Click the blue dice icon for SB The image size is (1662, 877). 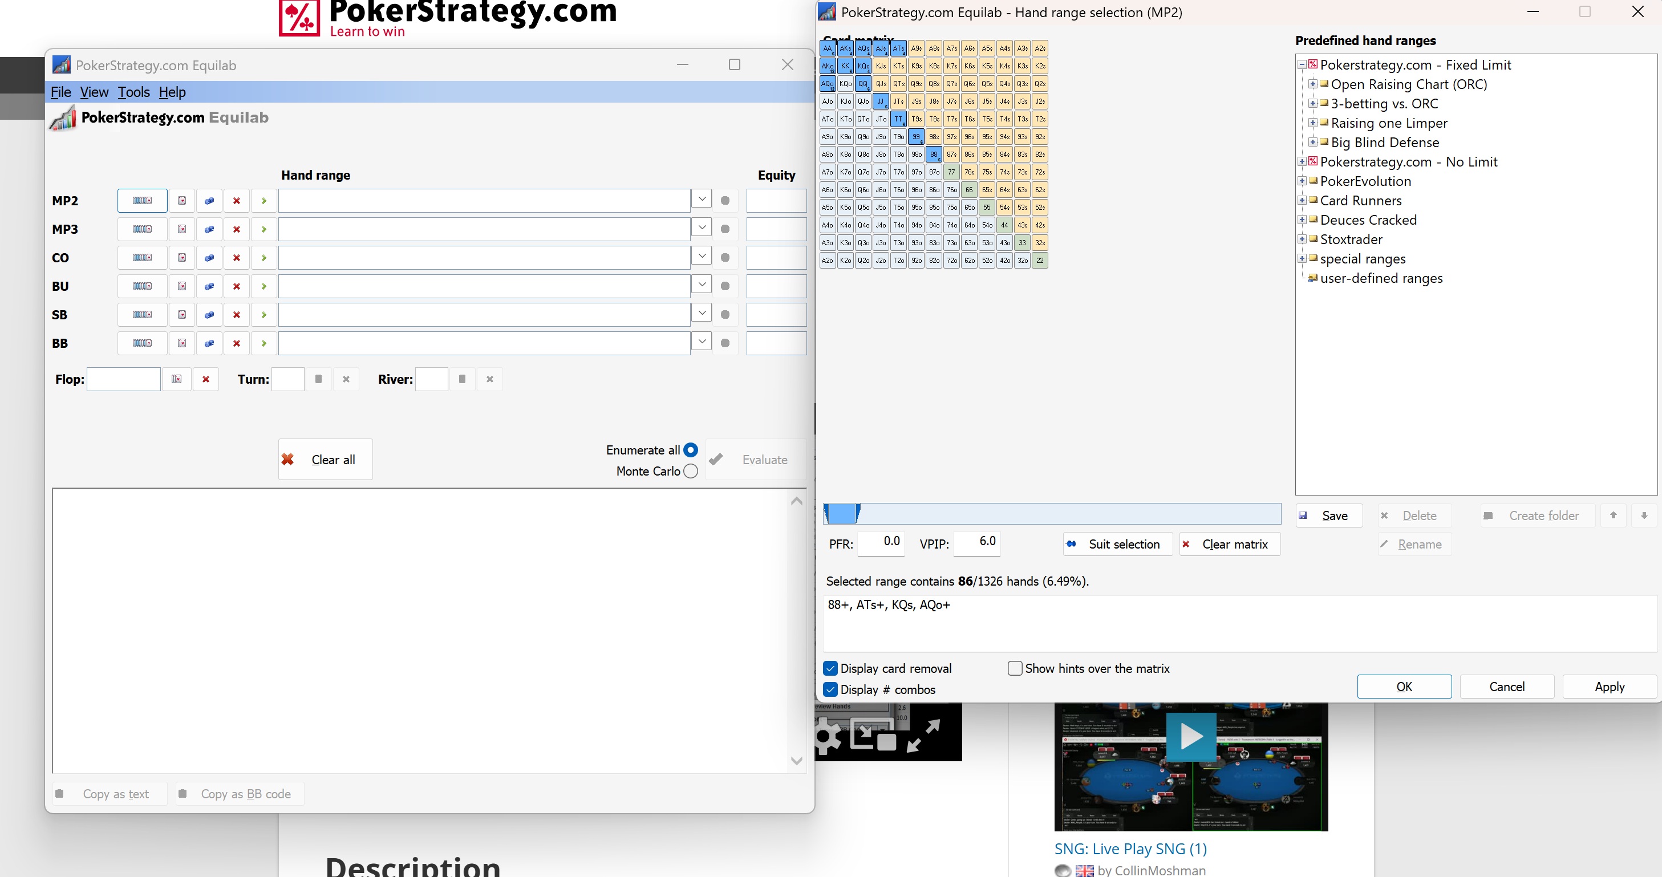coord(209,315)
